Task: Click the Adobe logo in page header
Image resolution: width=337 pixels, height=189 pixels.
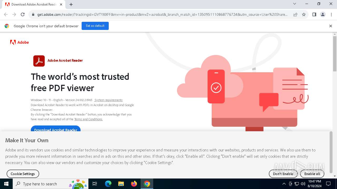Action: point(19,42)
